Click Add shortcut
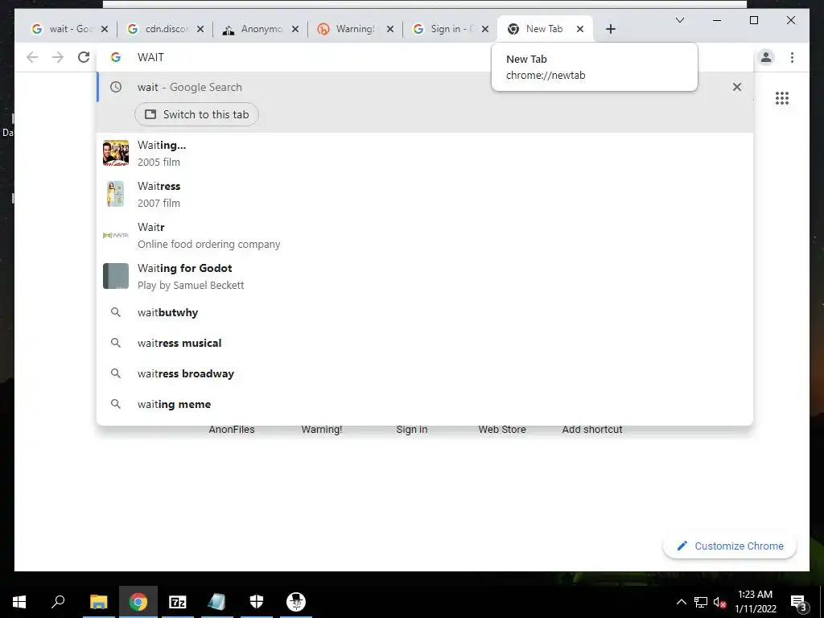The height and width of the screenshot is (618, 824). [x=592, y=430]
